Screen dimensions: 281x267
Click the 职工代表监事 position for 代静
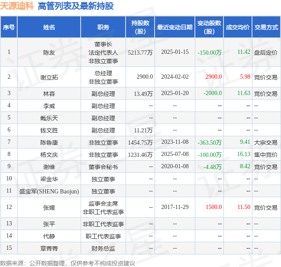[x=103, y=236]
